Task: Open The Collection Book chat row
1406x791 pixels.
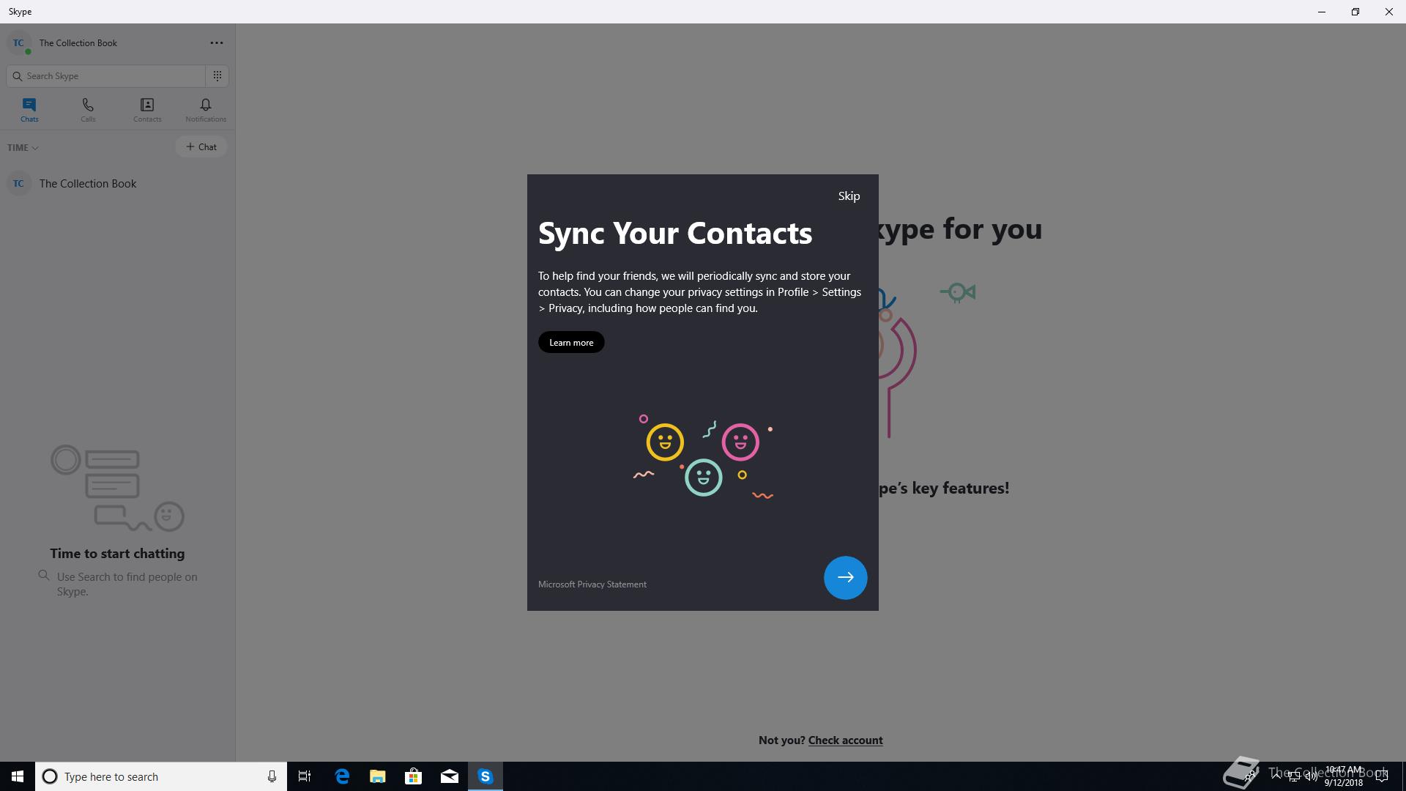Action: point(117,184)
